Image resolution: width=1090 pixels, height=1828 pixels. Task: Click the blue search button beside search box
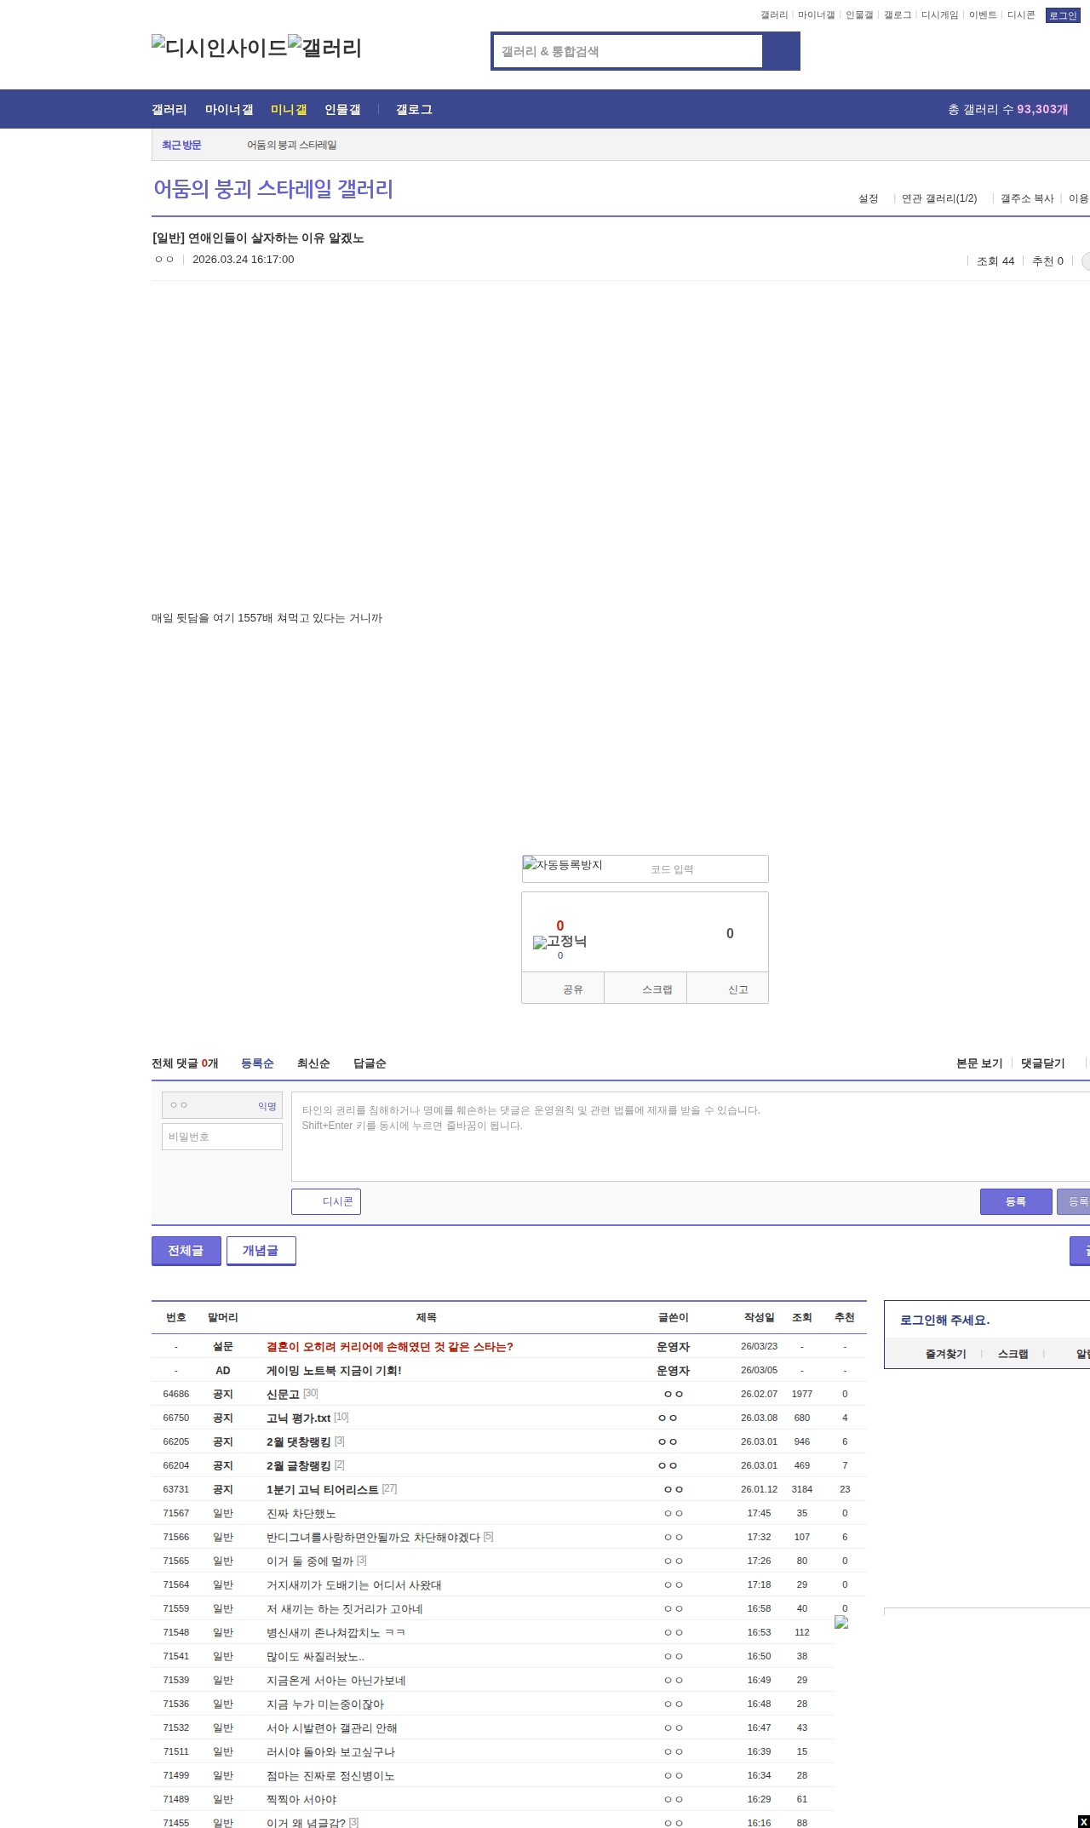780,51
